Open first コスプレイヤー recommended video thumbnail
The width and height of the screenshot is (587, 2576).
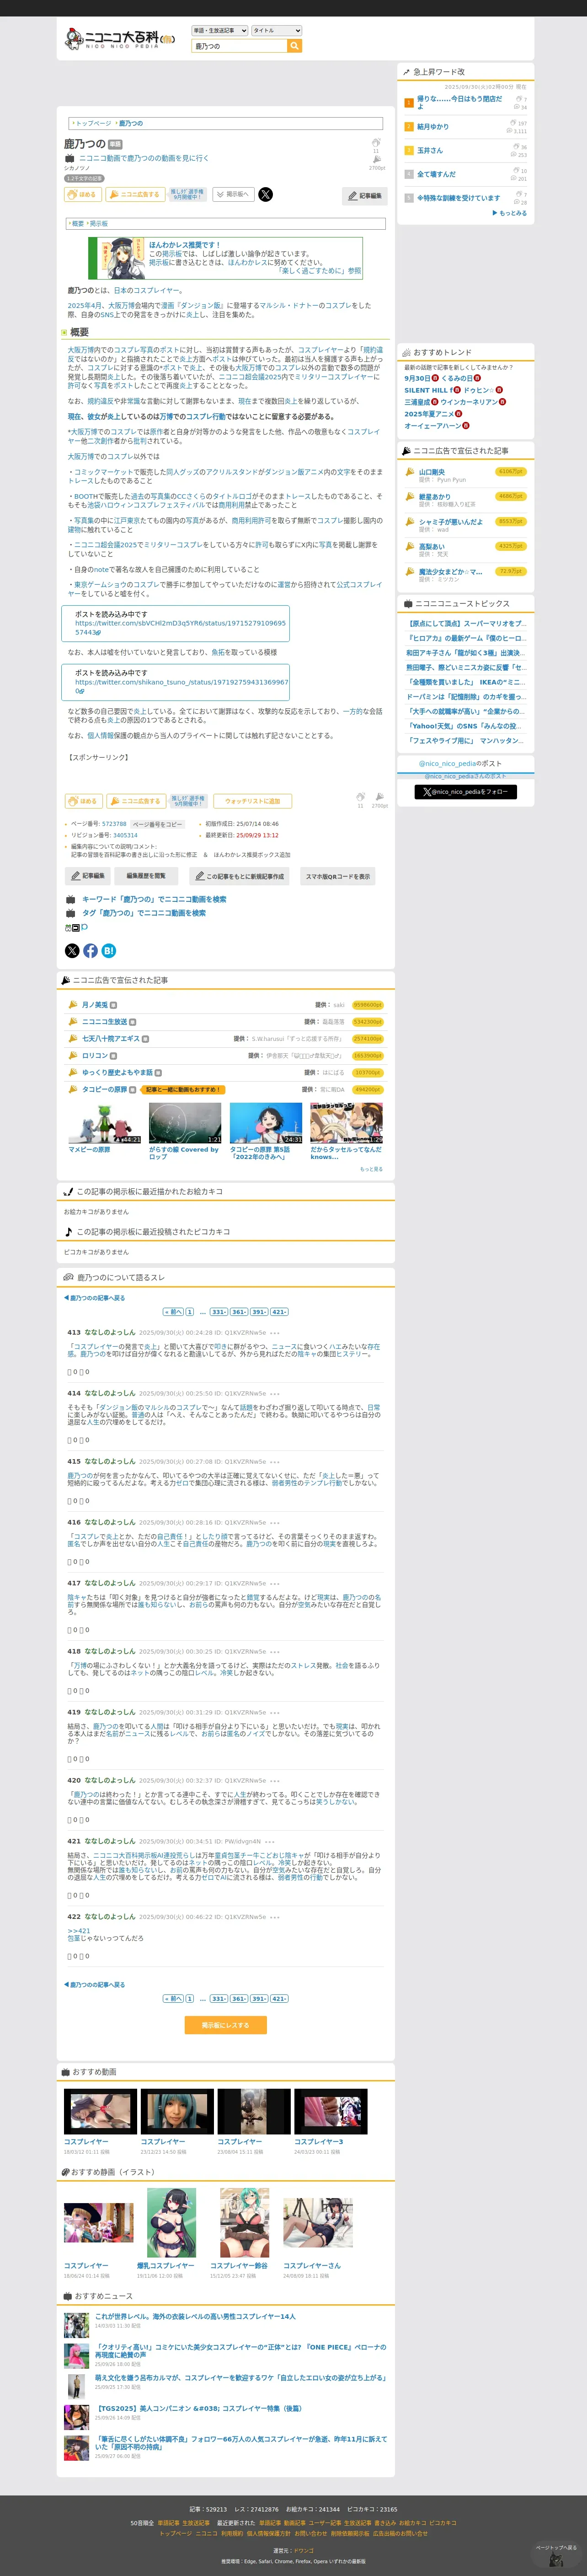point(100,2113)
